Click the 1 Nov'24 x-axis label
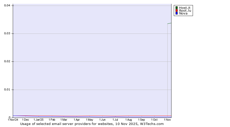Viewport: 230px width, 127px height. coord(13,120)
